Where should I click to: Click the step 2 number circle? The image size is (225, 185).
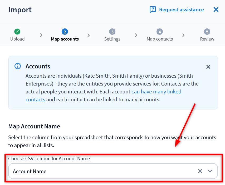(65, 32)
